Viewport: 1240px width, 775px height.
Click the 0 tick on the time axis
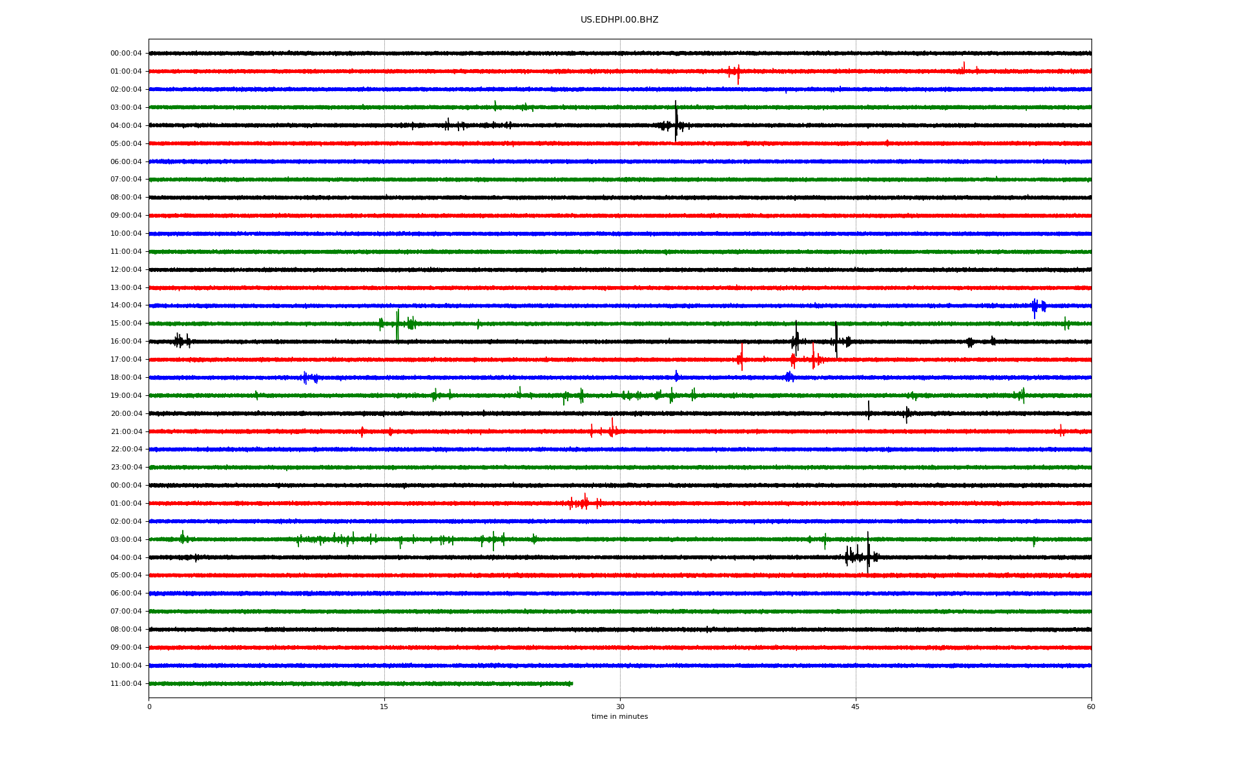pos(149,707)
